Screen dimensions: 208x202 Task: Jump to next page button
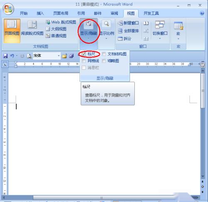(203, 192)
